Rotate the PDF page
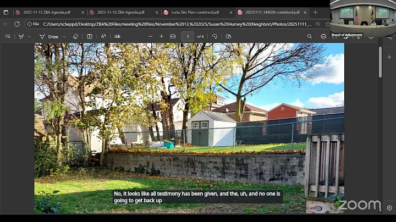The height and width of the screenshot is (222, 396). [x=215, y=37]
